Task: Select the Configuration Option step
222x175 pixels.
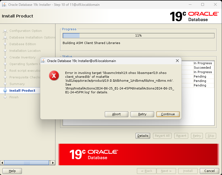Action: (x=25, y=31)
